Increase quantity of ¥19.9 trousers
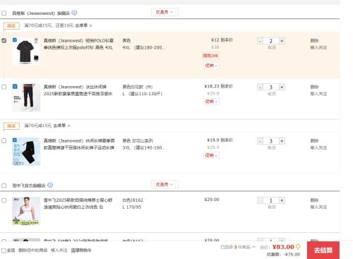This screenshot has height=259, width=353. (x=282, y=141)
